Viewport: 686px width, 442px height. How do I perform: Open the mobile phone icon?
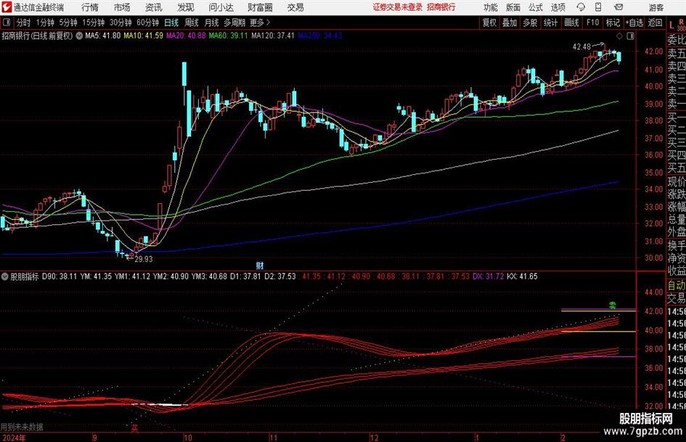[x=598, y=7]
